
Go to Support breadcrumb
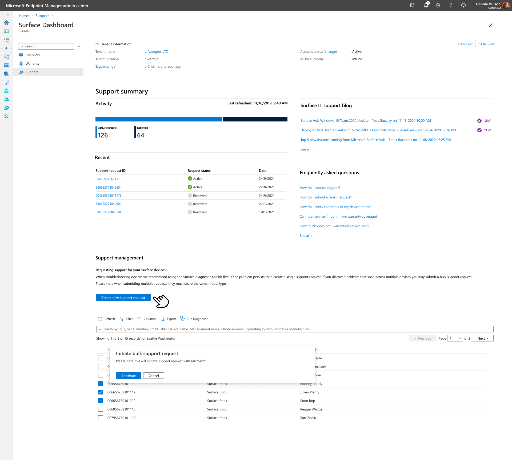tap(42, 16)
